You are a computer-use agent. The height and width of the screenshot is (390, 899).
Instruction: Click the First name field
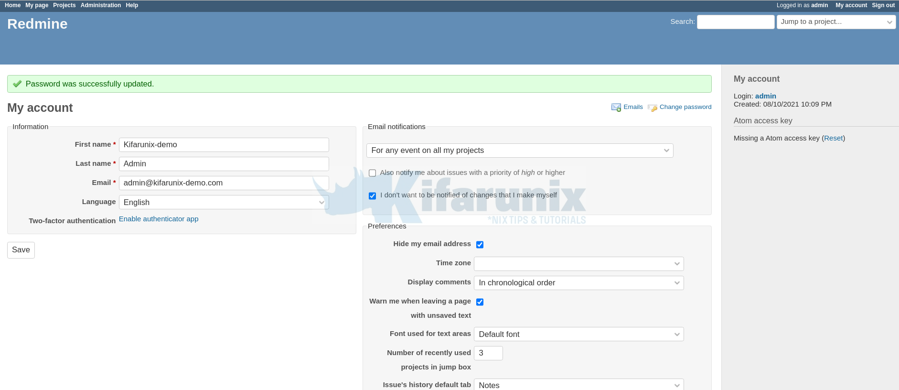[224, 145]
